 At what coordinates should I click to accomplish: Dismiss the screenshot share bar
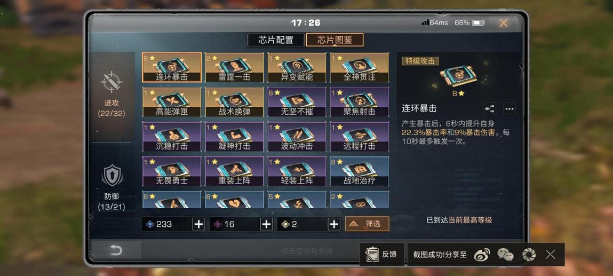[x=551, y=255]
